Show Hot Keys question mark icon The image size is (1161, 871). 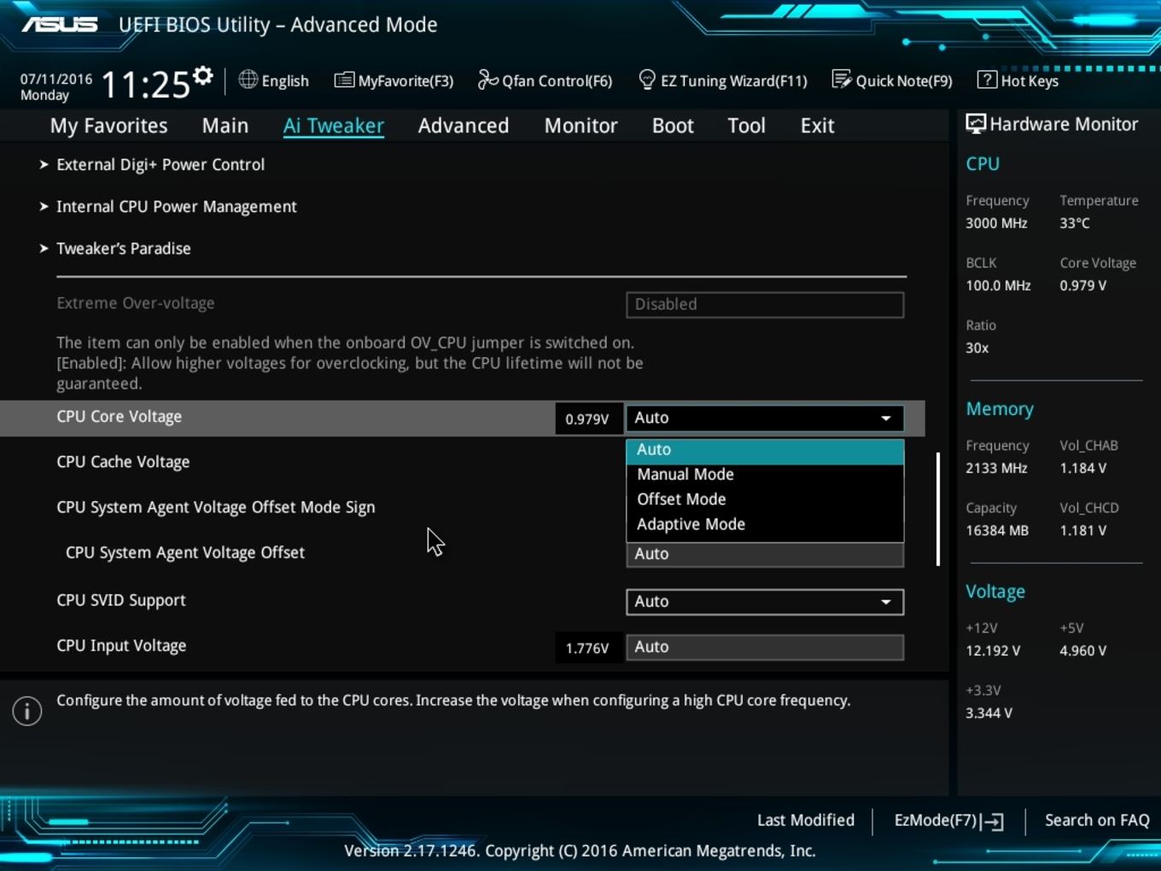987,79
